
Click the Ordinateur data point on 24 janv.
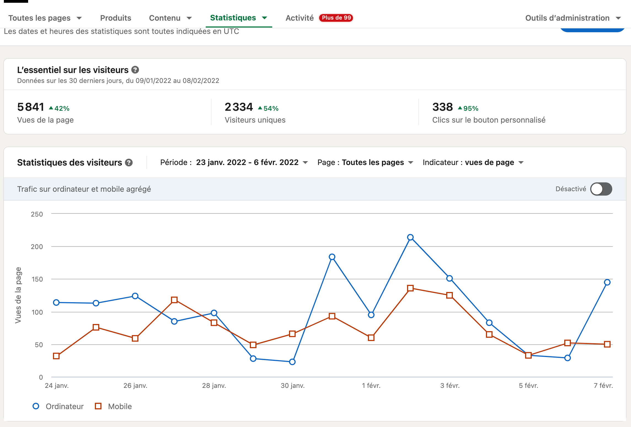pyautogui.click(x=56, y=302)
